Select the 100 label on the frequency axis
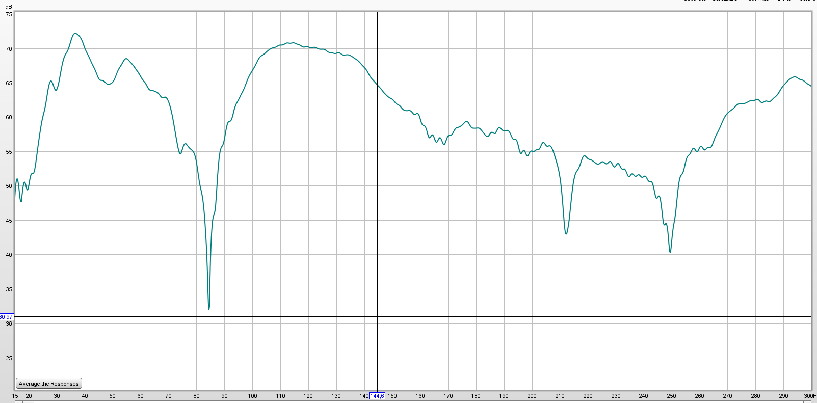This screenshot has height=403, width=817. click(252, 396)
